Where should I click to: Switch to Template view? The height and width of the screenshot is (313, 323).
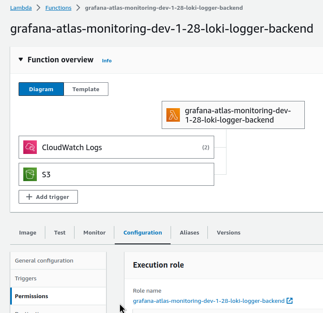point(86,89)
